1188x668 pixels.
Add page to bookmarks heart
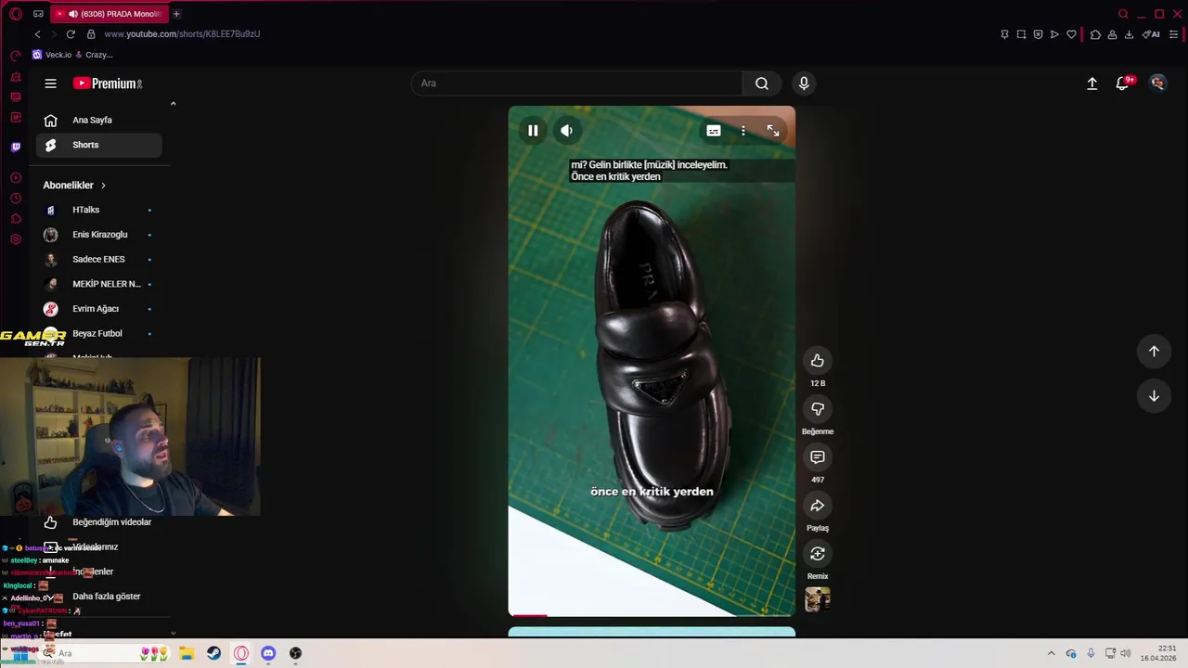click(1071, 34)
